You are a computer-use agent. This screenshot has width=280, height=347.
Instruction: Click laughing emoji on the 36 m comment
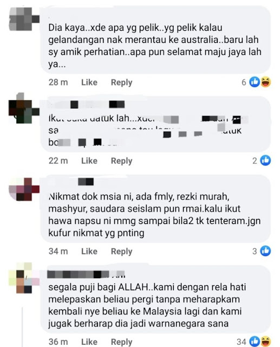[x=266, y=341]
